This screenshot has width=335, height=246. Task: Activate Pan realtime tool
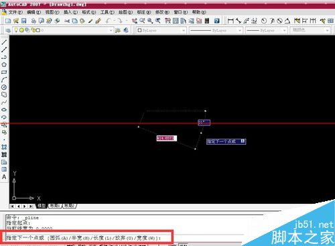click(x=134, y=21)
